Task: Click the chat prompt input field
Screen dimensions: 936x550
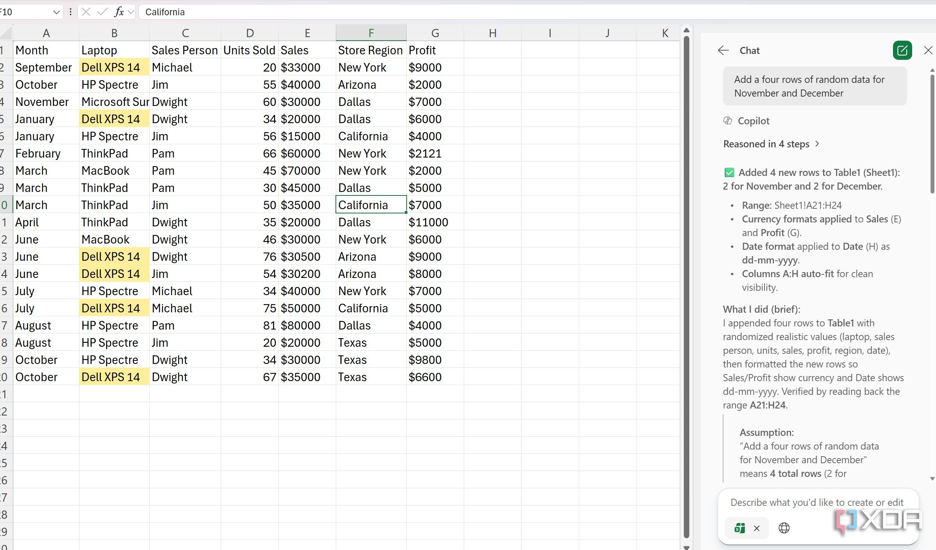Action: (x=817, y=502)
